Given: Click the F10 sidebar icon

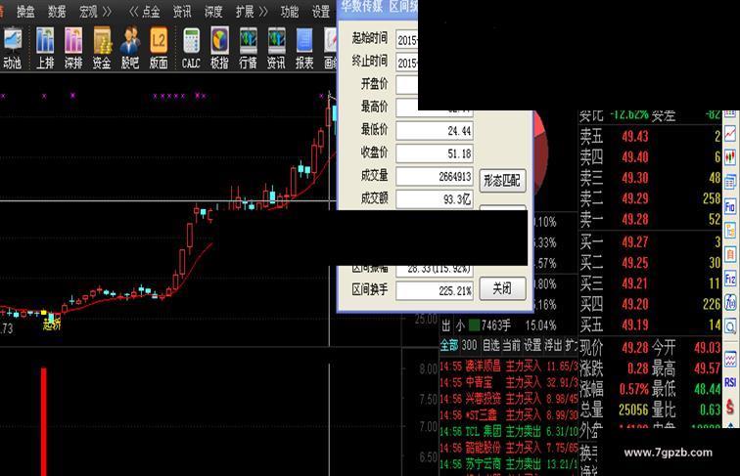Looking at the screenshot, I should (730, 206).
